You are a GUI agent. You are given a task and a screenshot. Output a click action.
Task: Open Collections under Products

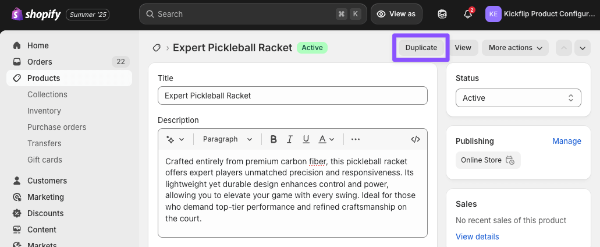tap(47, 94)
